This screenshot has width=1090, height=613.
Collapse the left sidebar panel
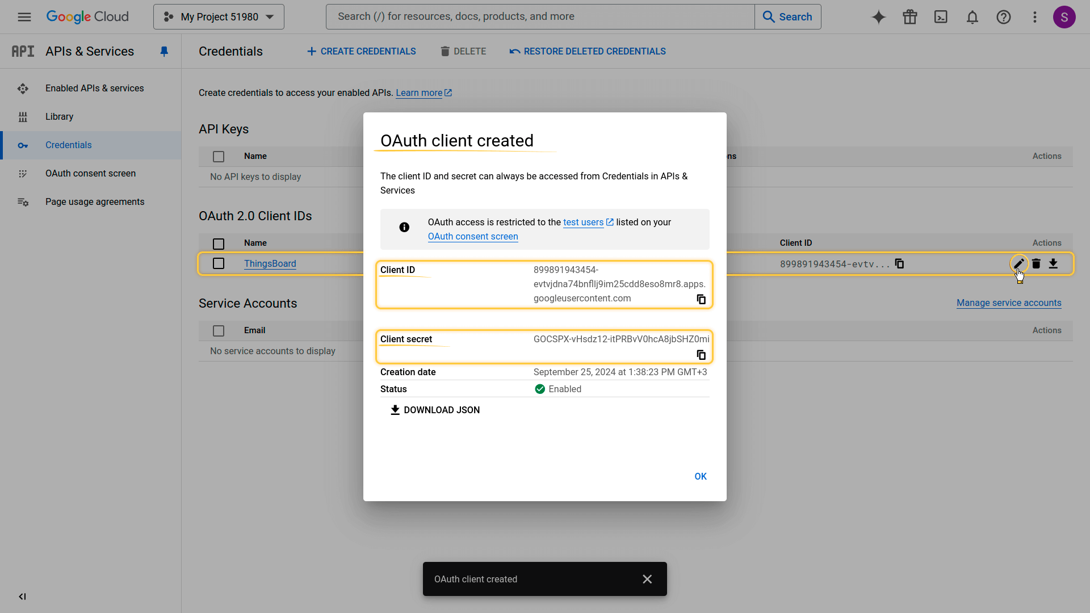(x=22, y=597)
